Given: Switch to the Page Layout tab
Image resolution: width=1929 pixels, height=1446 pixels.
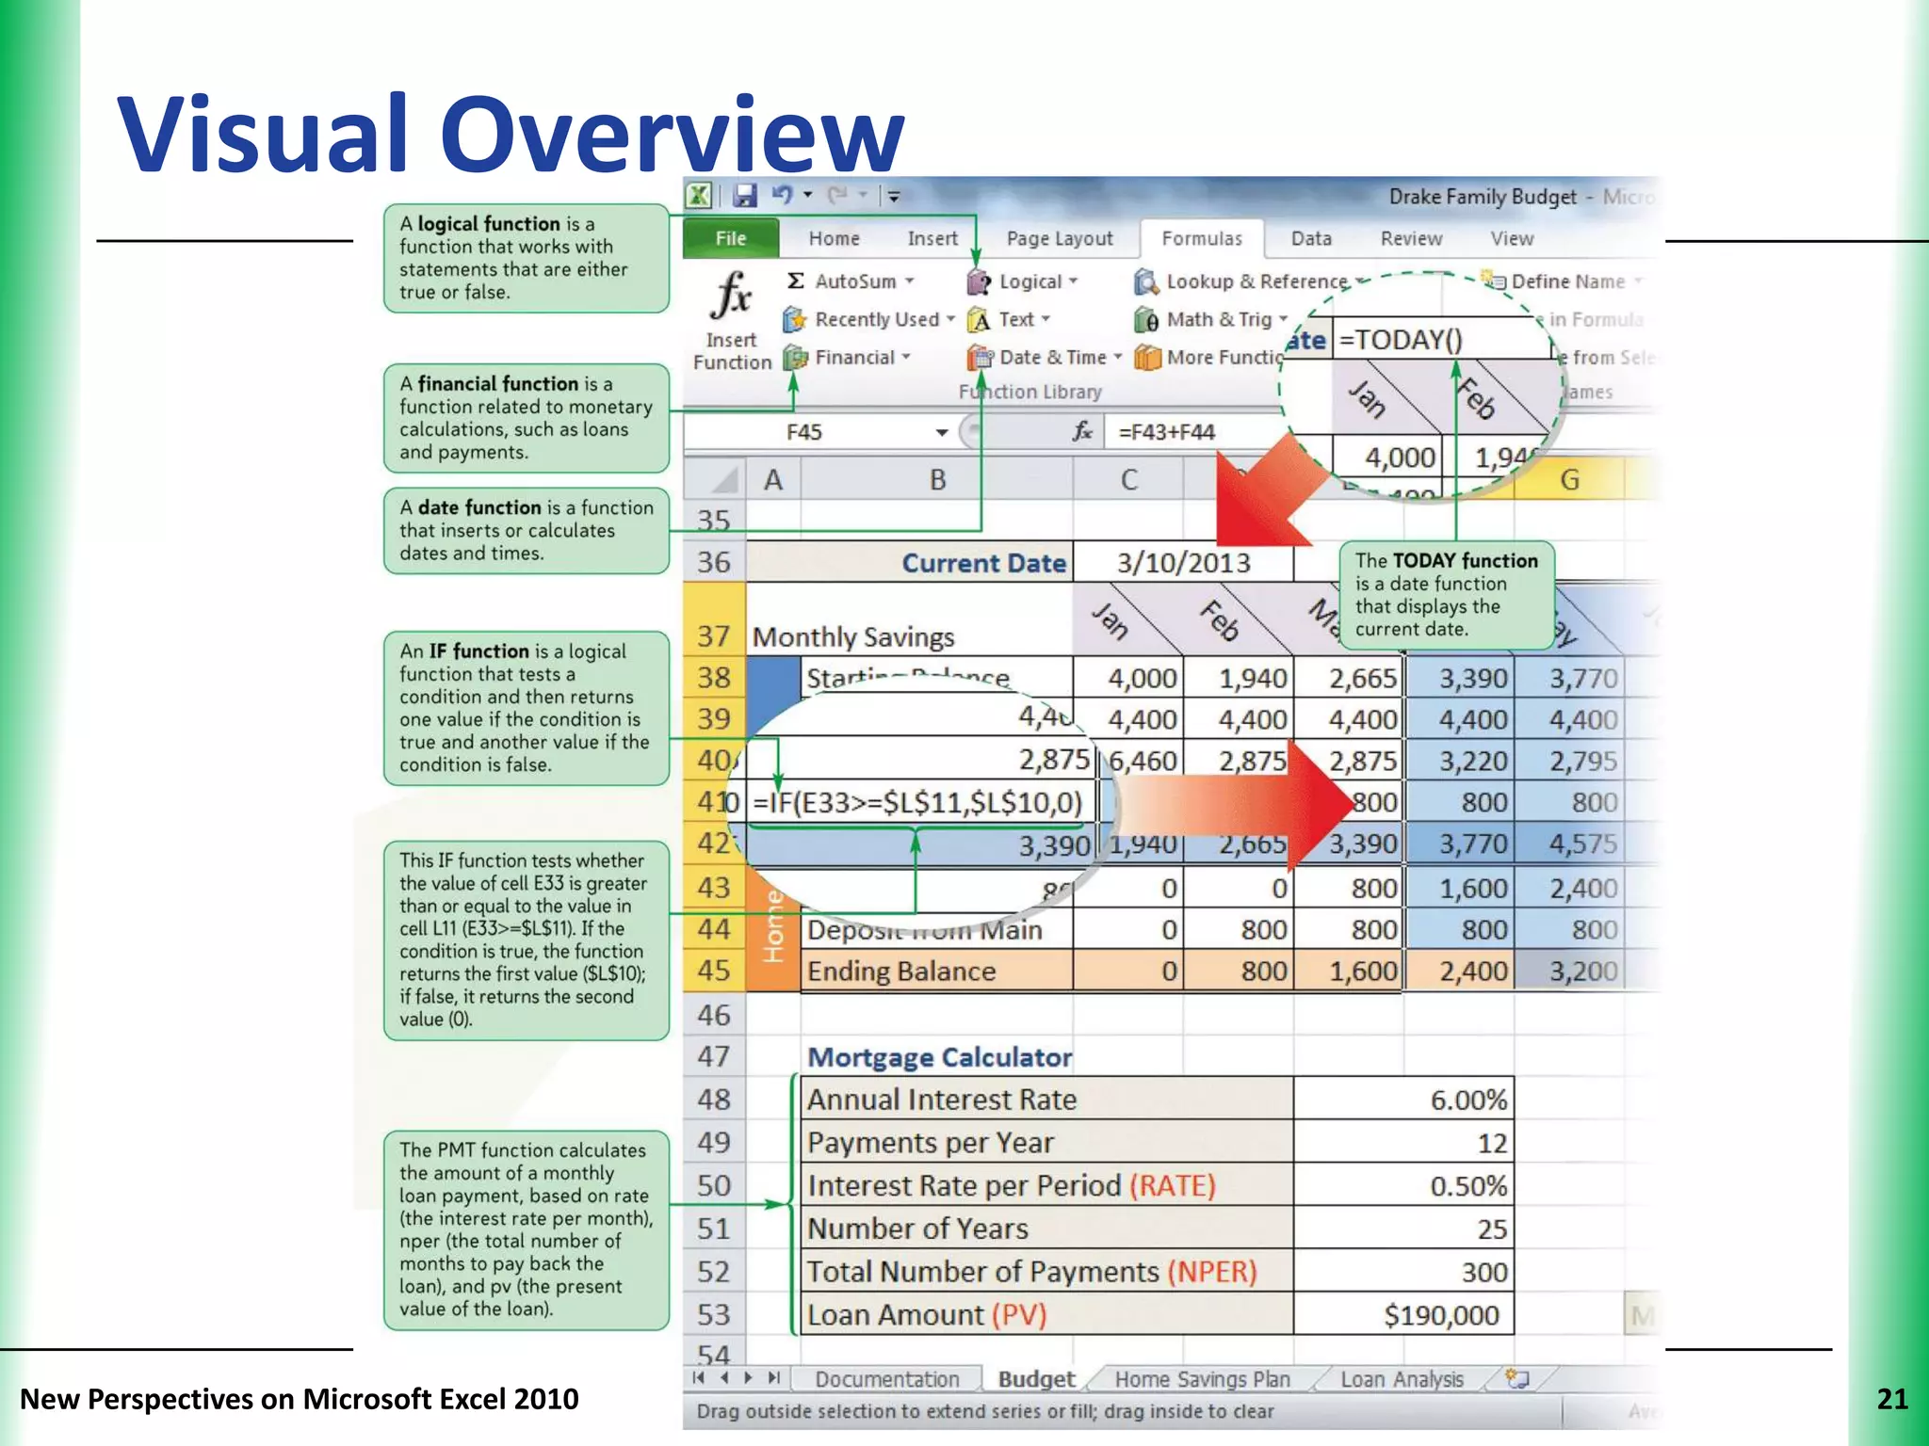Looking at the screenshot, I should pyautogui.click(x=1060, y=238).
